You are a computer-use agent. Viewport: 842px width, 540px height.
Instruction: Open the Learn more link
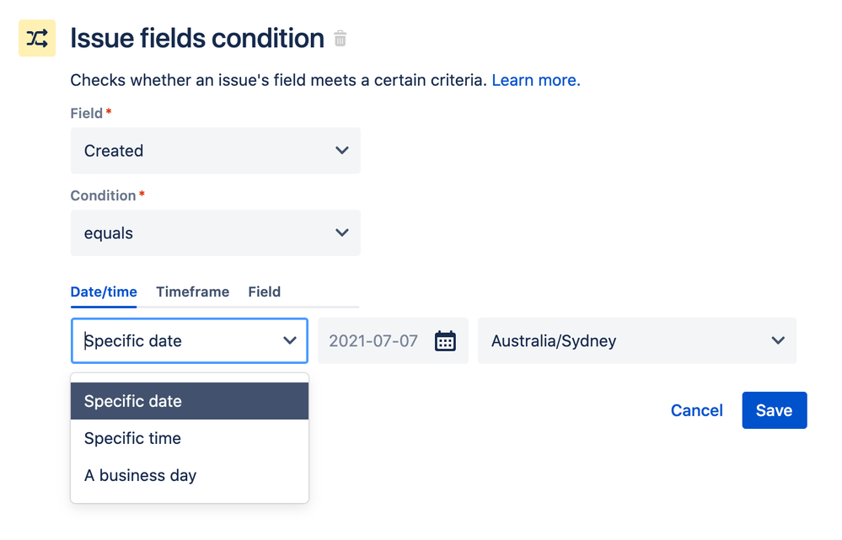click(536, 81)
